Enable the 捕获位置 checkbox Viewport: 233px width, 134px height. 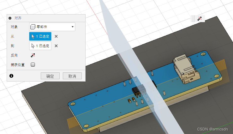[x=33, y=64]
